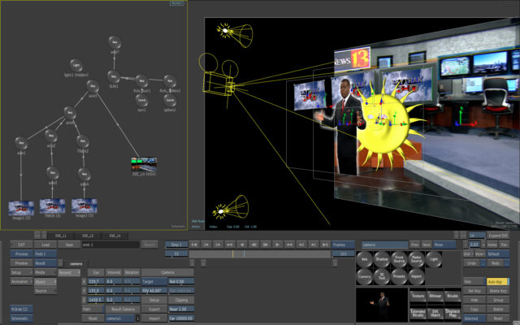520x325 pixels.
Task: Select the light1 node in the schematic
Action: [x=76, y=64]
